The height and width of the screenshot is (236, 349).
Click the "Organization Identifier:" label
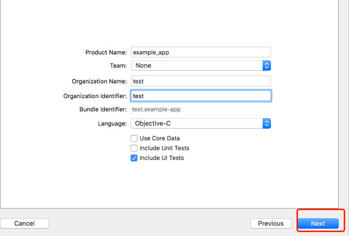[95, 96]
